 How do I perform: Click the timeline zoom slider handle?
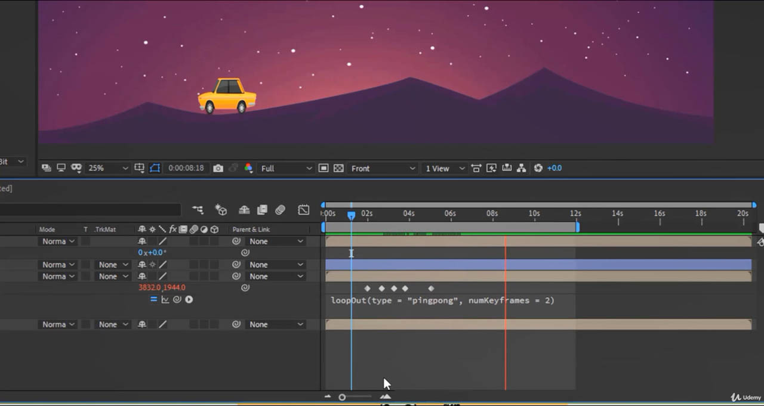point(342,397)
